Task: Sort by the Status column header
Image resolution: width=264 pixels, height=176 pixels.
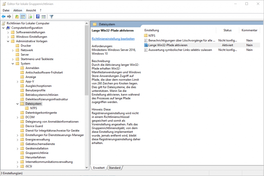Action: (x=227, y=30)
